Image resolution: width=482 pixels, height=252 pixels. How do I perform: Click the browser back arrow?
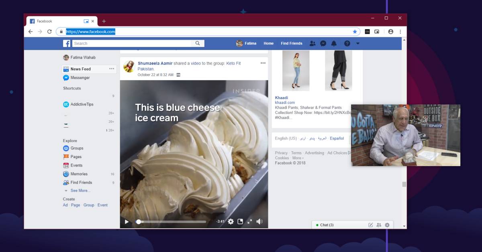(x=31, y=32)
